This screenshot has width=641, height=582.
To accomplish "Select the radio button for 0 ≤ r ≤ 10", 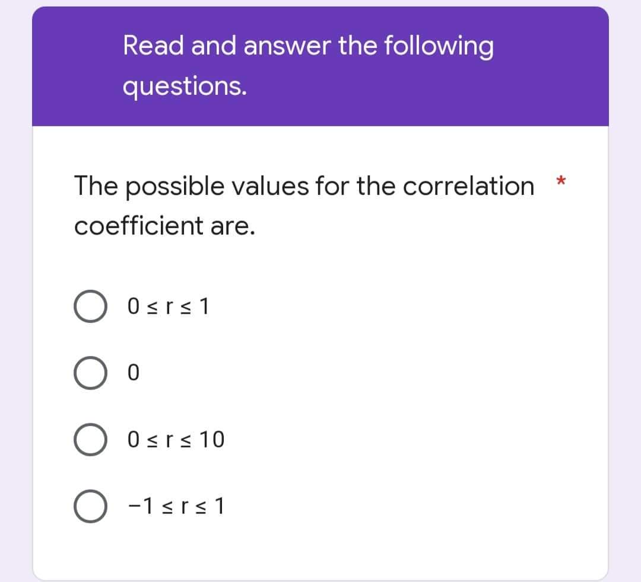I will 90,439.
